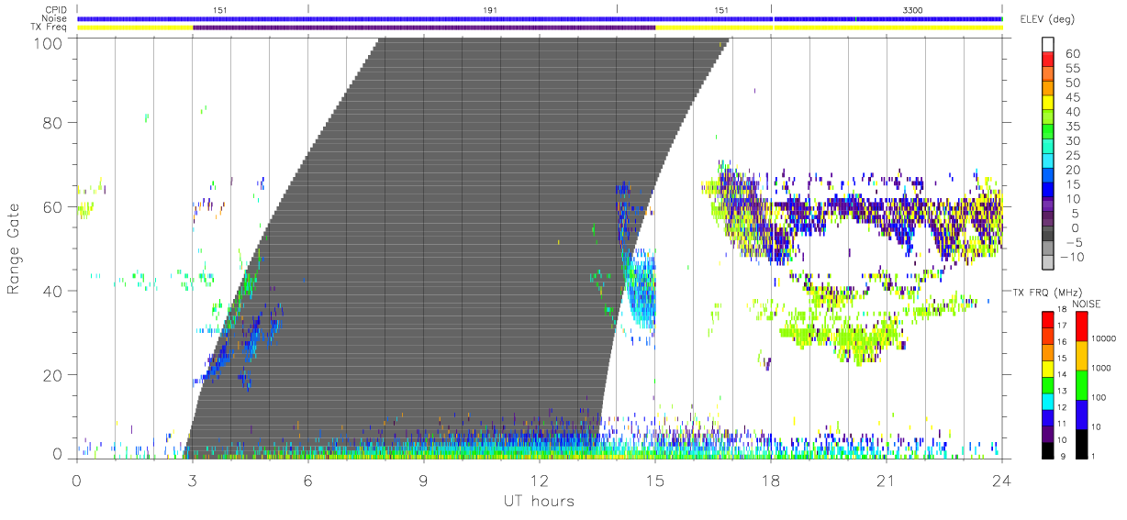Click UT hours axis tick label 21
Screen dimensions: 1127x520
coord(887,480)
